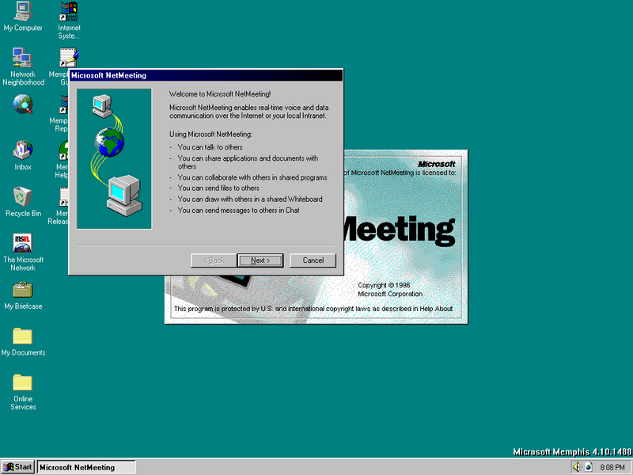Viewport: 633px width, 475px height.
Task: Select the globe with magnifier desktop icon
Action: (23, 104)
